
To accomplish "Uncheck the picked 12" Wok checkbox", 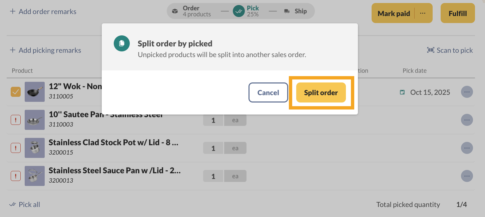I will [x=16, y=92].
